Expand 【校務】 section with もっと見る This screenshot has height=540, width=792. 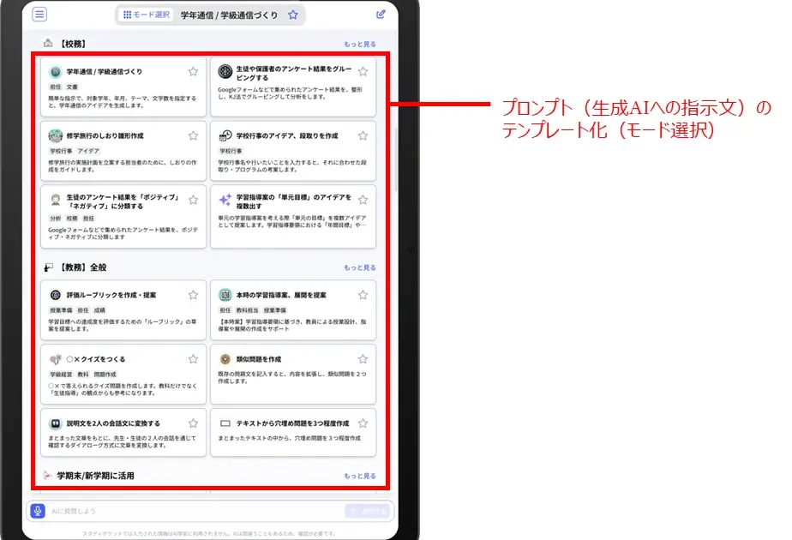359,44
